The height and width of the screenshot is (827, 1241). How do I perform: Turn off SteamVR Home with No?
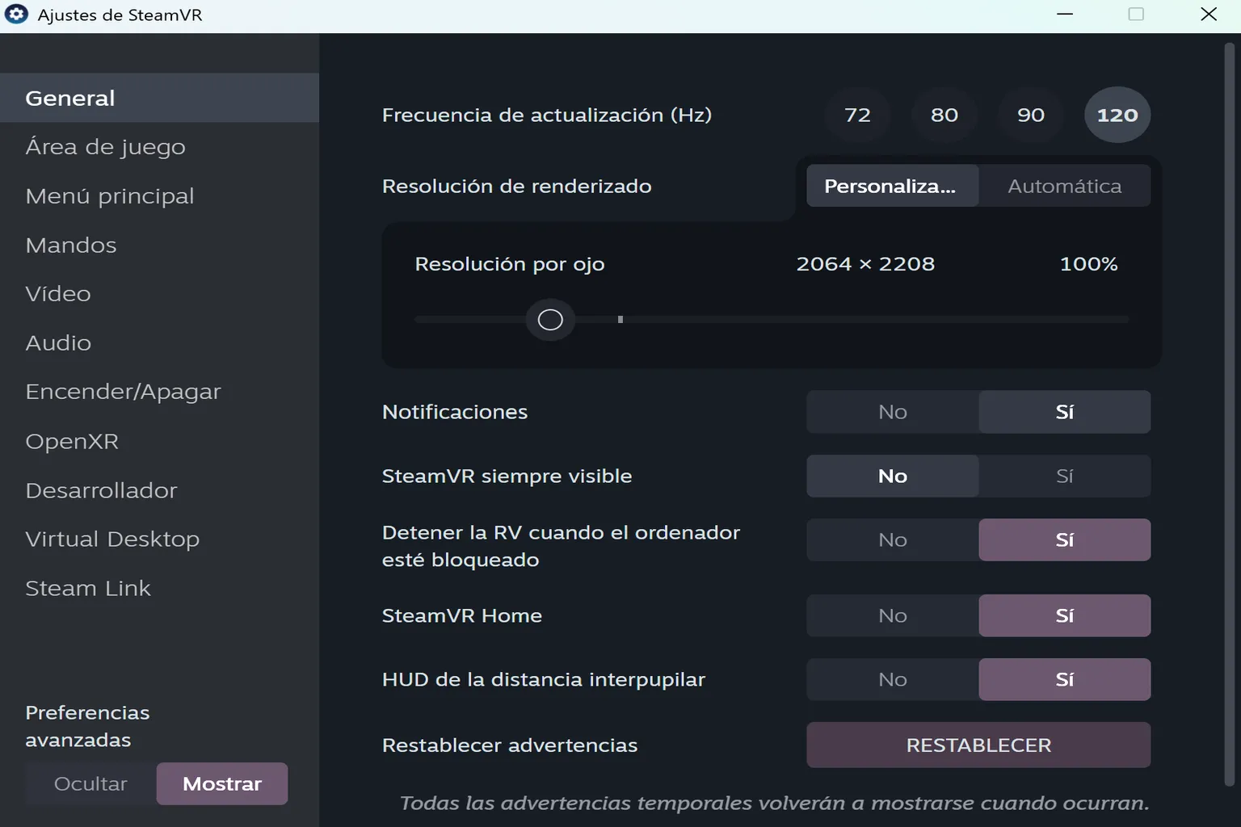(893, 615)
